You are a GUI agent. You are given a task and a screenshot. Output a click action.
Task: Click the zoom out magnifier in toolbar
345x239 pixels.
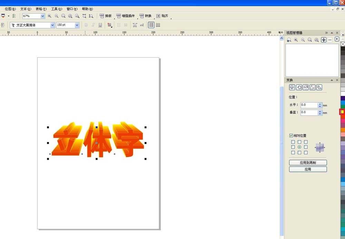point(57,16)
